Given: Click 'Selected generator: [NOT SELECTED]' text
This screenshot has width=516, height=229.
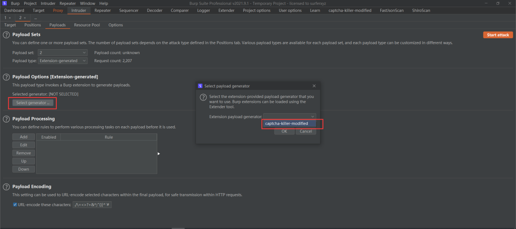Looking at the screenshot, I should click(x=45, y=94).
